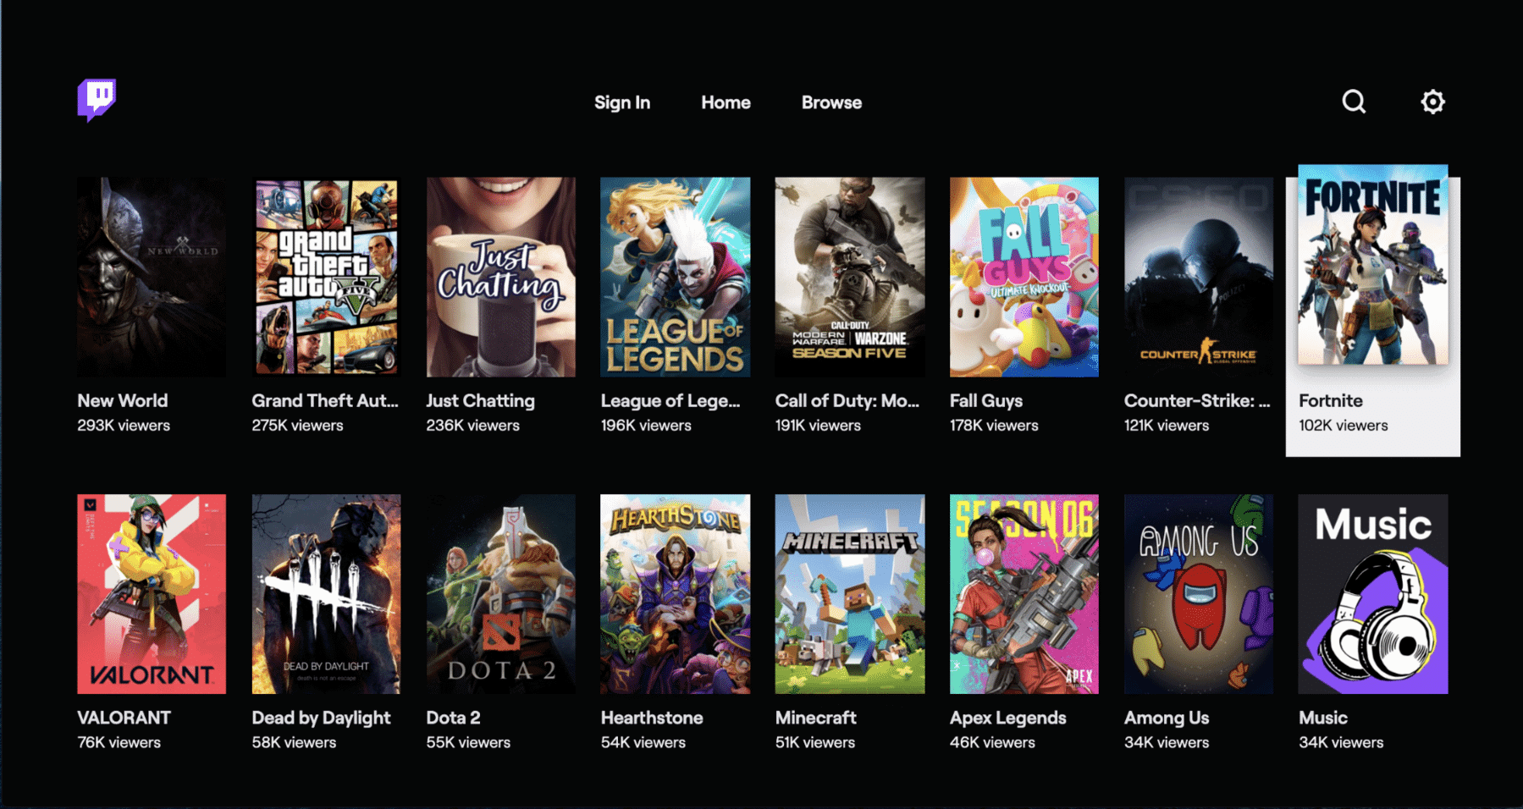Open the Counter-Strike category
Image resolution: width=1523 pixels, height=809 pixels.
tap(1198, 277)
